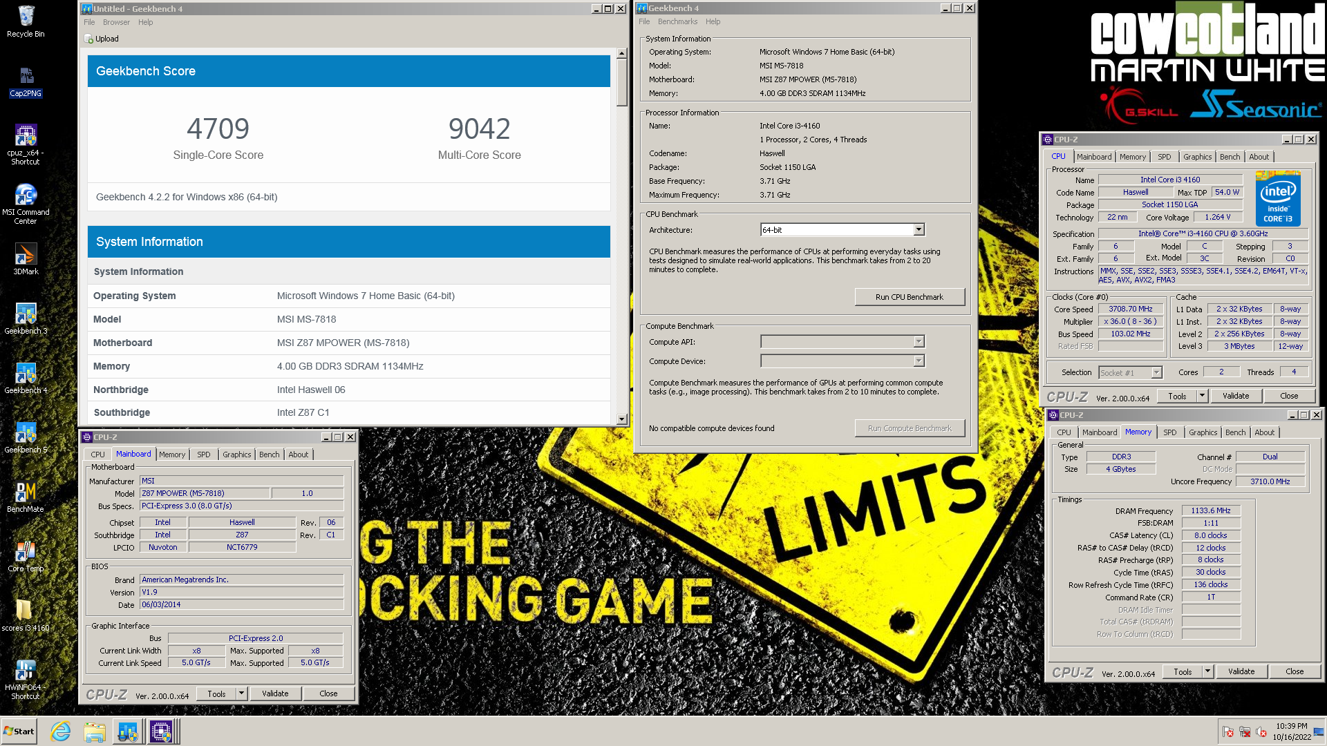Open the scores i3 4160 folder

[x=26, y=615]
